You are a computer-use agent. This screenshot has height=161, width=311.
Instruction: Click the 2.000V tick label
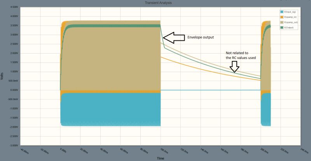pos(14,53)
